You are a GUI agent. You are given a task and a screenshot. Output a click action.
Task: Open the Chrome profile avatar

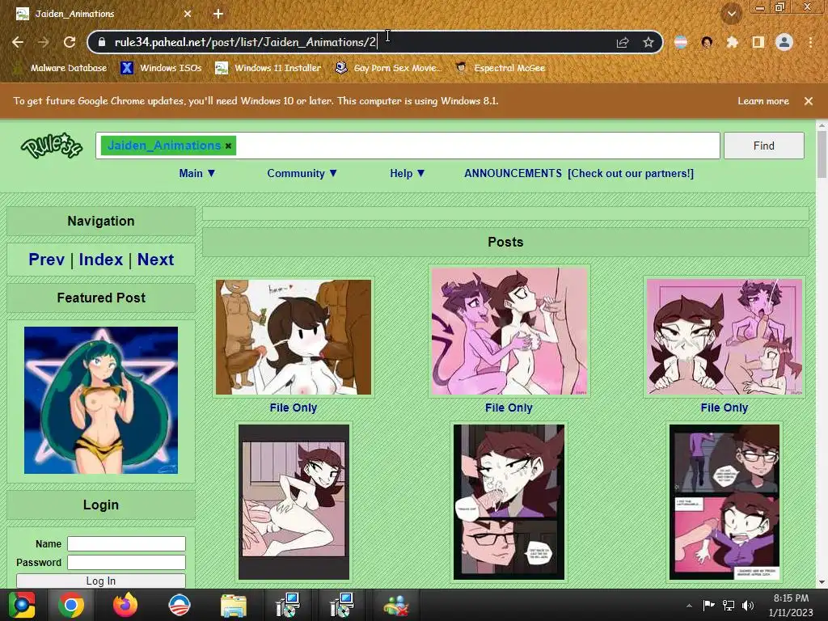coord(784,42)
